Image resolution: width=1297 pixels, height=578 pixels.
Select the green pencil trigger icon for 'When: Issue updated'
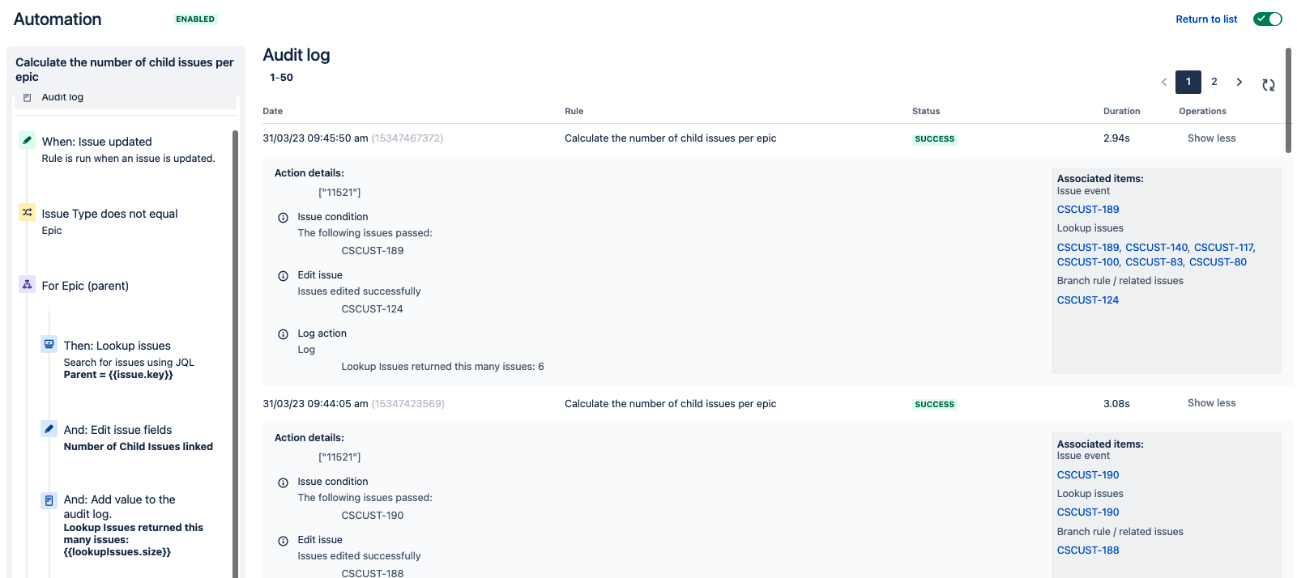click(x=27, y=139)
